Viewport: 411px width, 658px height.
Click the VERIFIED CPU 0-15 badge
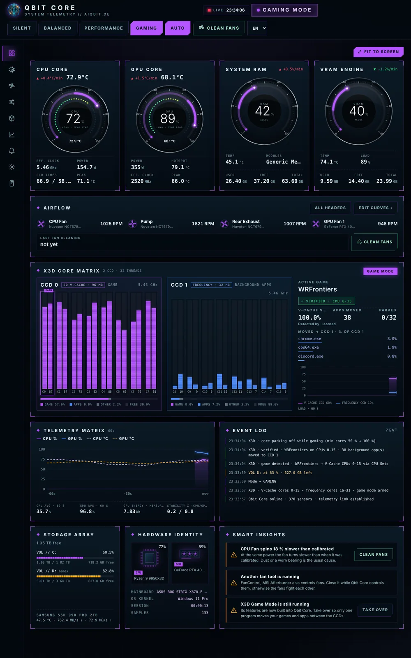click(x=327, y=301)
